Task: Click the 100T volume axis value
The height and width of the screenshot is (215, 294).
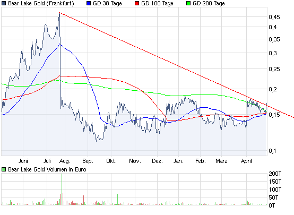Action: [x=275, y=190]
